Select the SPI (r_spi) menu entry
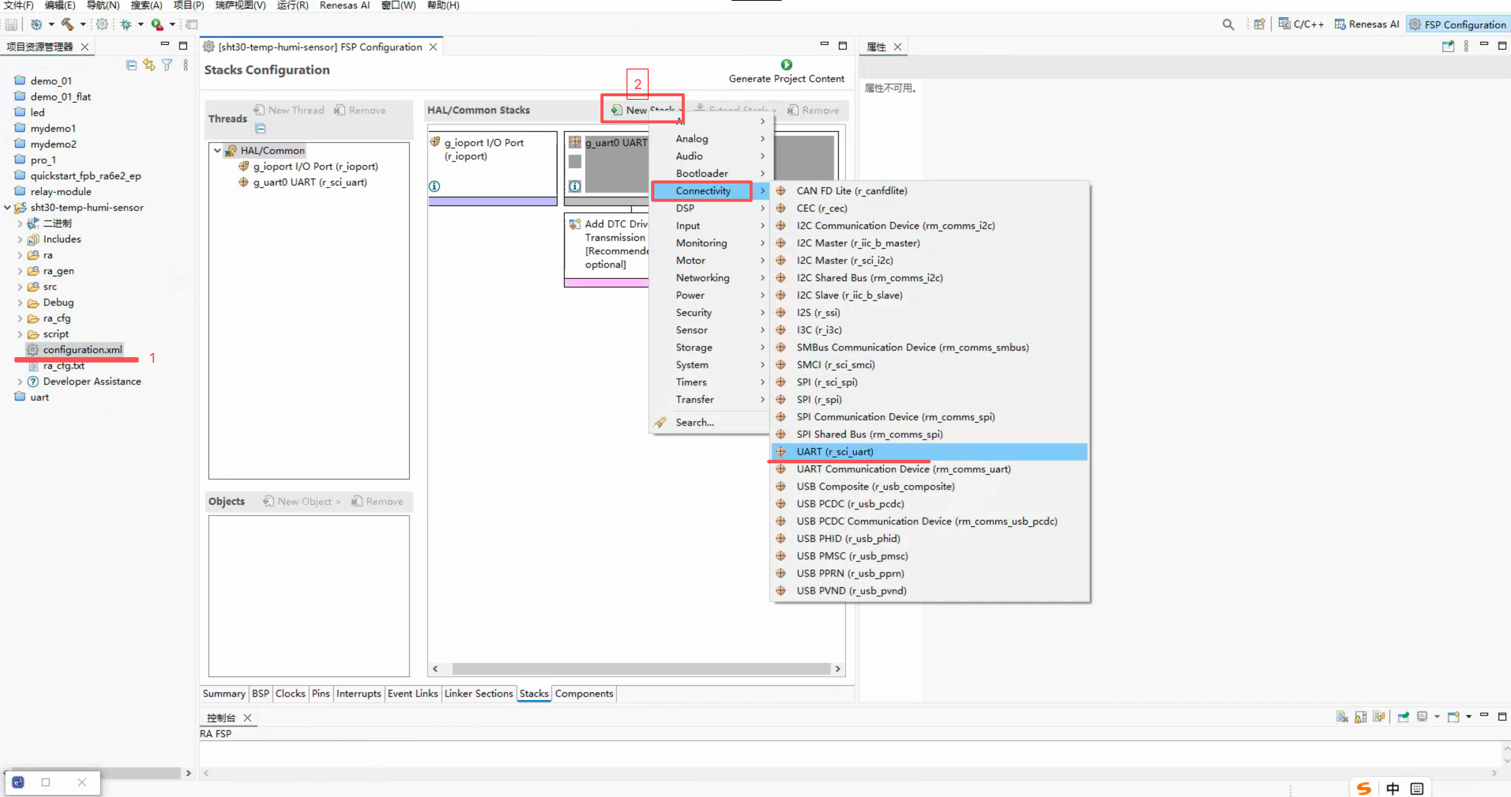Image resolution: width=1511 pixels, height=797 pixels. tap(929, 399)
